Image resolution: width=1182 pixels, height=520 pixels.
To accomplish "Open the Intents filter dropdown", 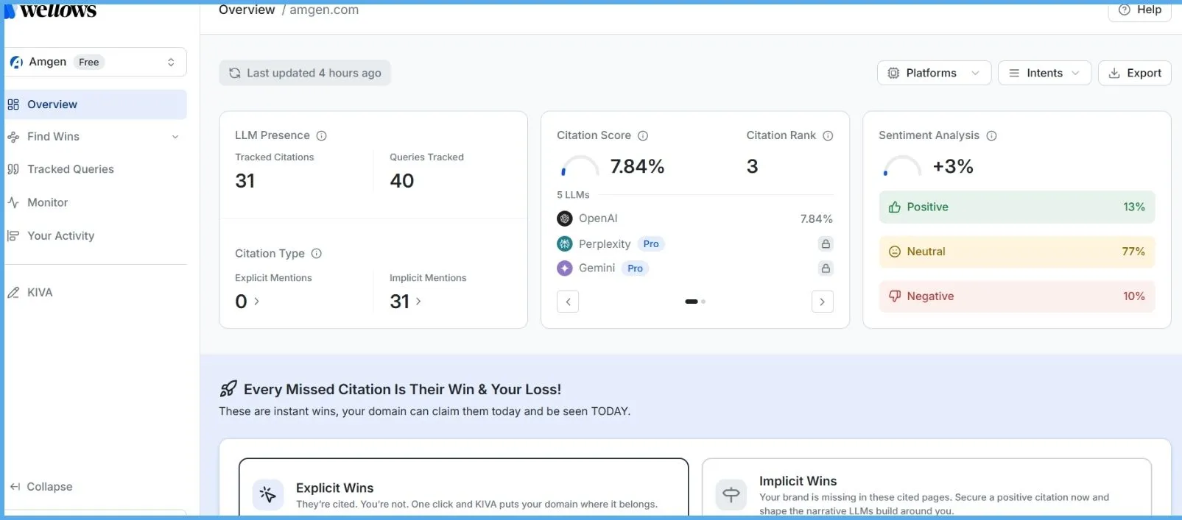I will point(1044,73).
